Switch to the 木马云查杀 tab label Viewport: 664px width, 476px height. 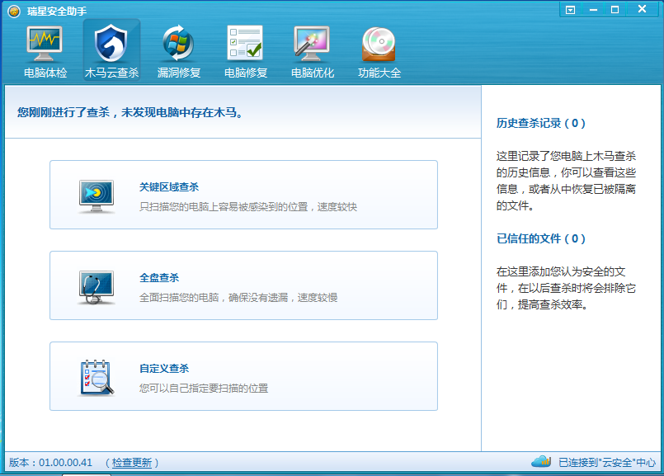coord(112,73)
